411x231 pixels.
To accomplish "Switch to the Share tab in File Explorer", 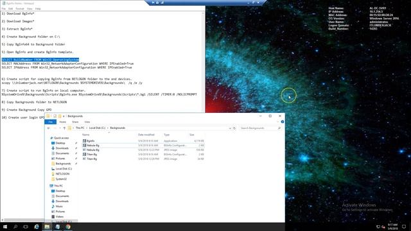I will pyautogui.click(x=75, y=122).
